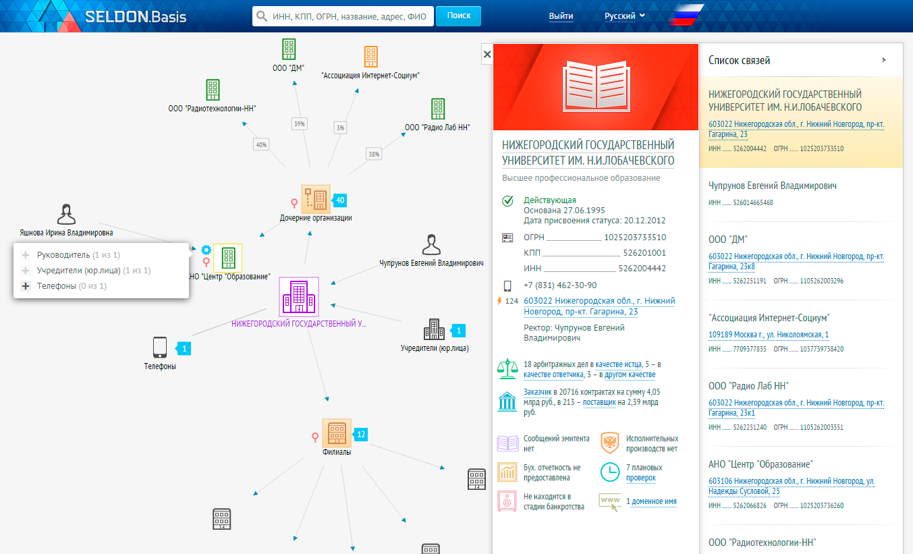
Task: Click the Учредители (юр.лица) building node icon
Action: click(434, 330)
